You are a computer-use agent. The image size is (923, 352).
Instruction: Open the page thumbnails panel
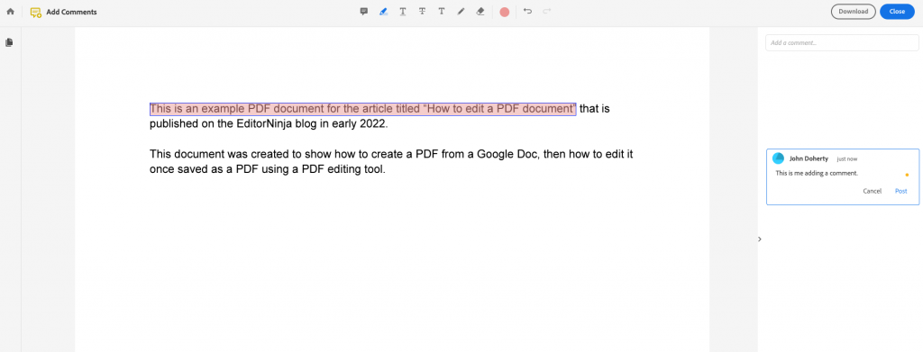click(9, 42)
